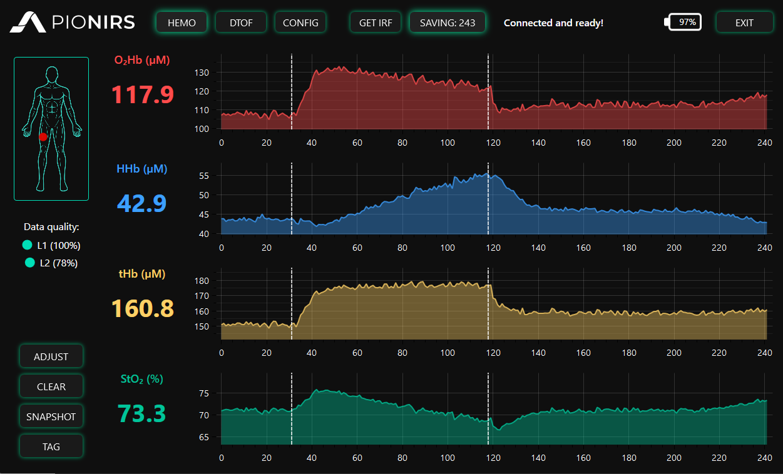This screenshot has height=474, width=783.
Task: Toggle the SAVING: 243 recording button
Action: (x=448, y=23)
